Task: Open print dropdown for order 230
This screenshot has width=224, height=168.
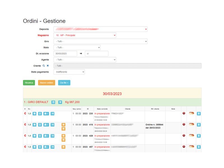Action: click(x=46, y=114)
